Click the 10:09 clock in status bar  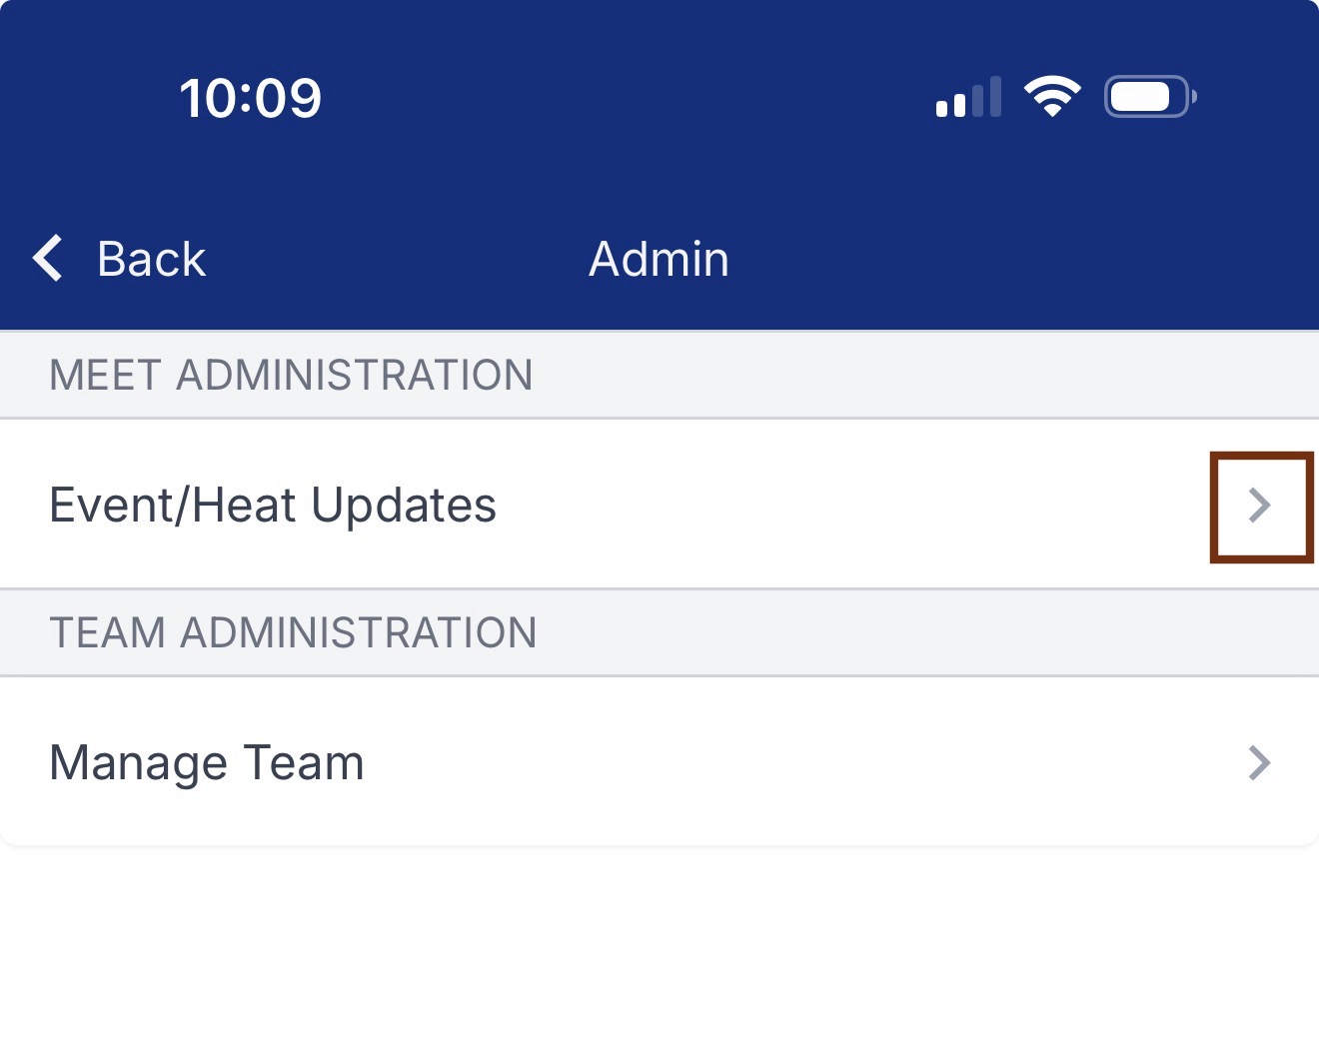pyautogui.click(x=250, y=98)
